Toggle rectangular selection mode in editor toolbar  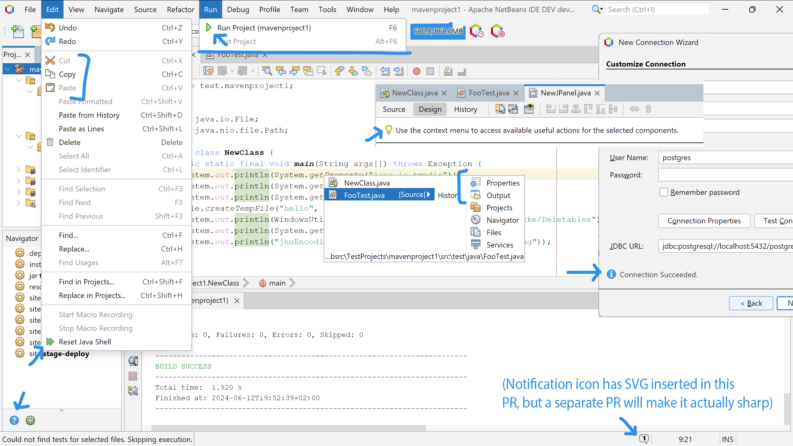tap(322, 71)
